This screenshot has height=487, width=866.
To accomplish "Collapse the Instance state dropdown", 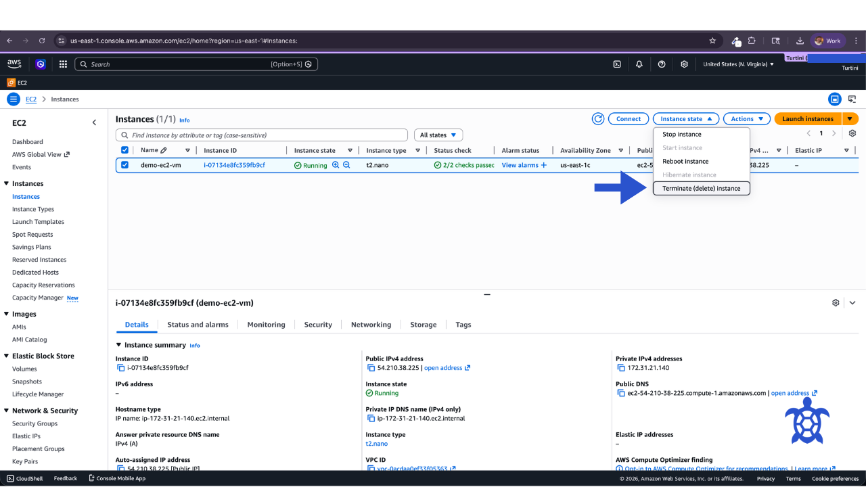I will tap(685, 119).
